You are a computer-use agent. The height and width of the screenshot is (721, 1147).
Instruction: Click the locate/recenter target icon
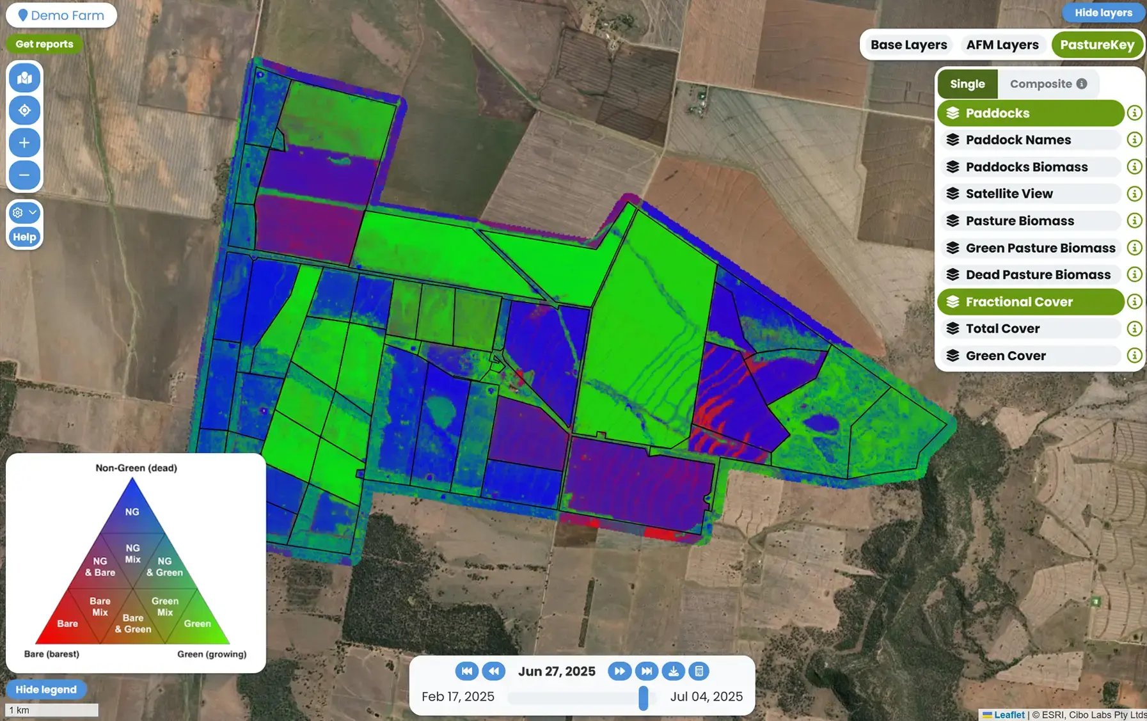24,111
